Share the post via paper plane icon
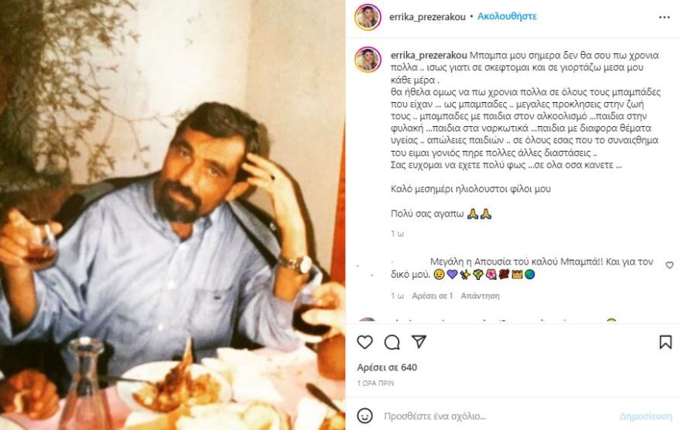This screenshot has width=681, height=430. point(419,342)
